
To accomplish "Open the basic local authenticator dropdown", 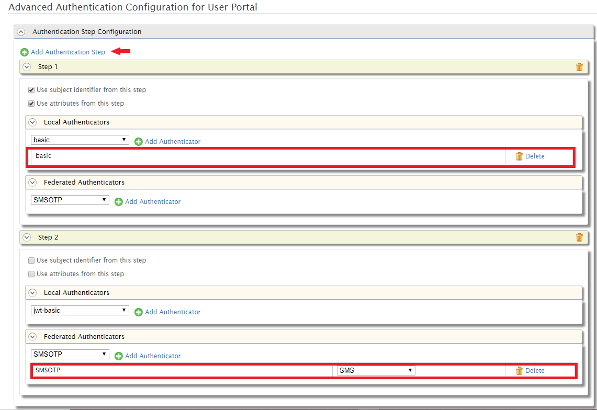I will [x=80, y=140].
